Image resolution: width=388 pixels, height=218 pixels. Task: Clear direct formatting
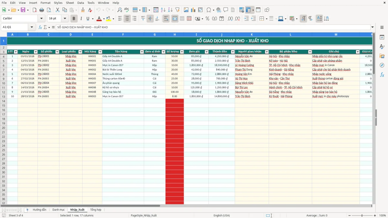(x=90, y=10)
